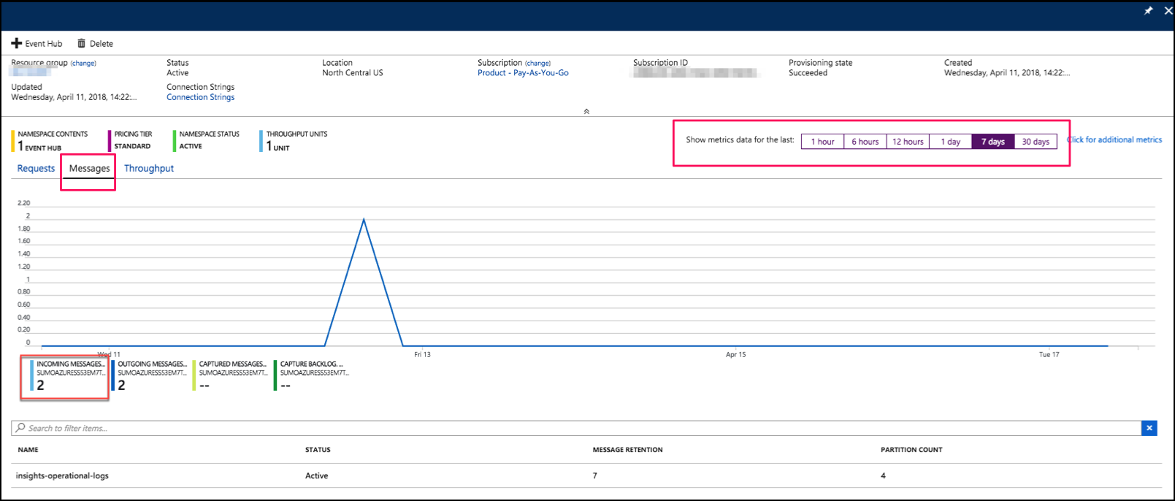Open the insights-operational-logs event hub row
The height and width of the screenshot is (501, 1175).
coord(62,475)
